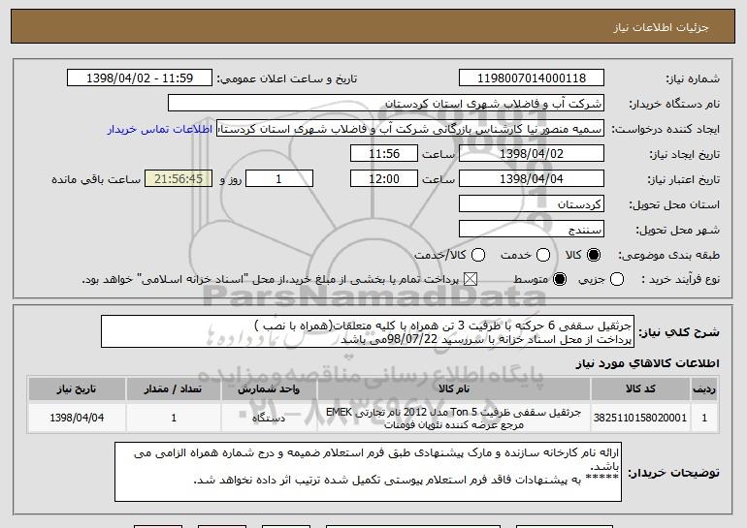The height and width of the screenshot is (528, 747).
Task: Click the نام کالا column header
Action: 454,389
